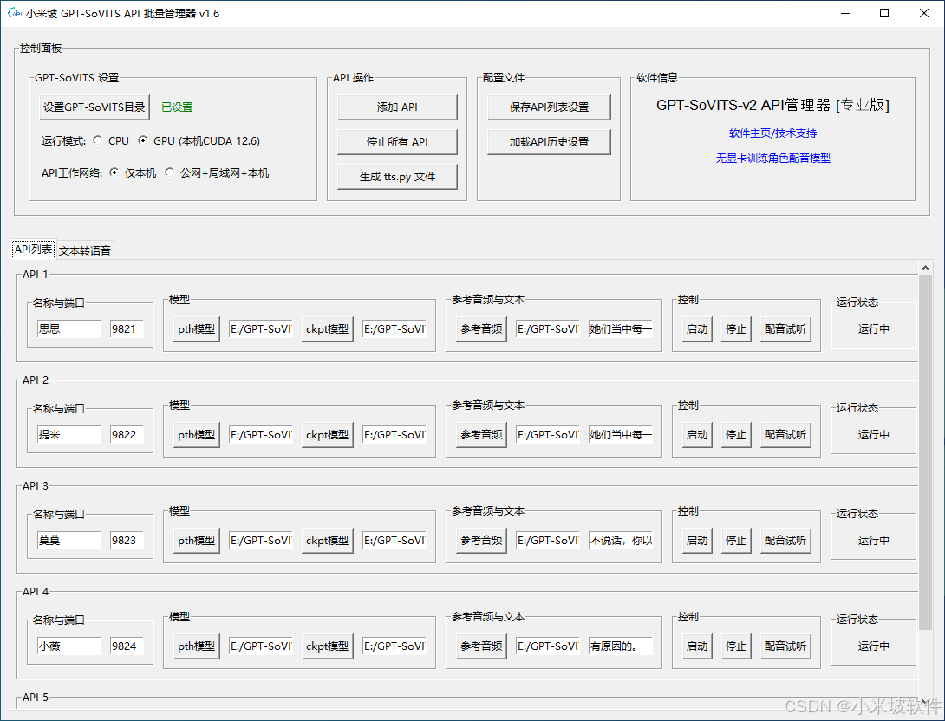Click the 已设置 status label
Screen dimensions: 945x721
coord(177,107)
